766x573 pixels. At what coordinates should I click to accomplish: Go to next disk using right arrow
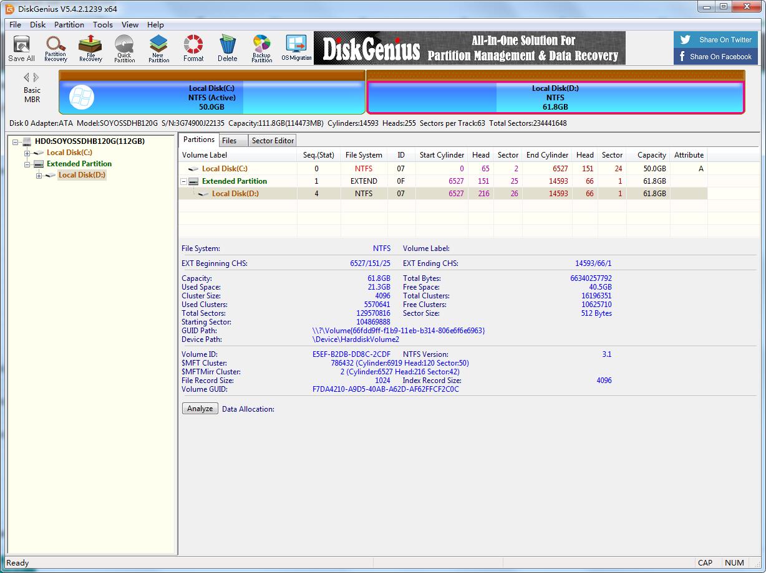tap(37, 77)
